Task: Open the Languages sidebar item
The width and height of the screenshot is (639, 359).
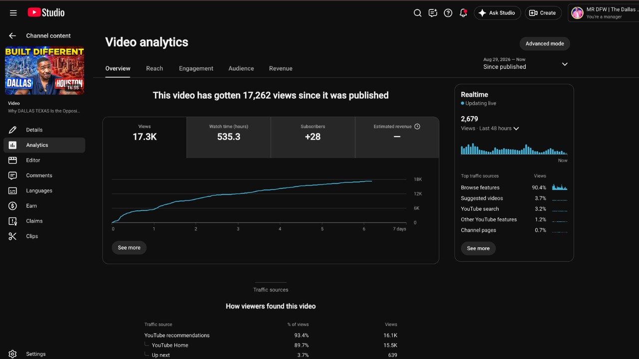Action: (x=44, y=190)
